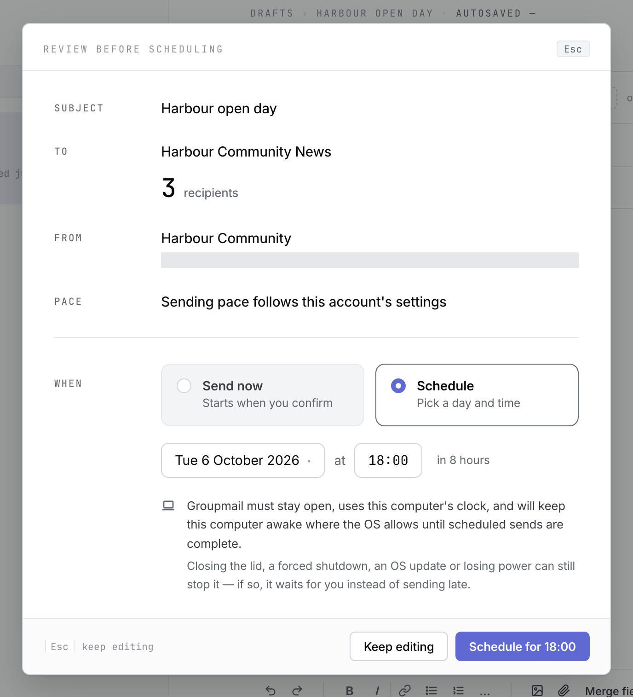633x697 pixels.
Task: Attach a file using the paperclip icon
Action: coord(564,690)
